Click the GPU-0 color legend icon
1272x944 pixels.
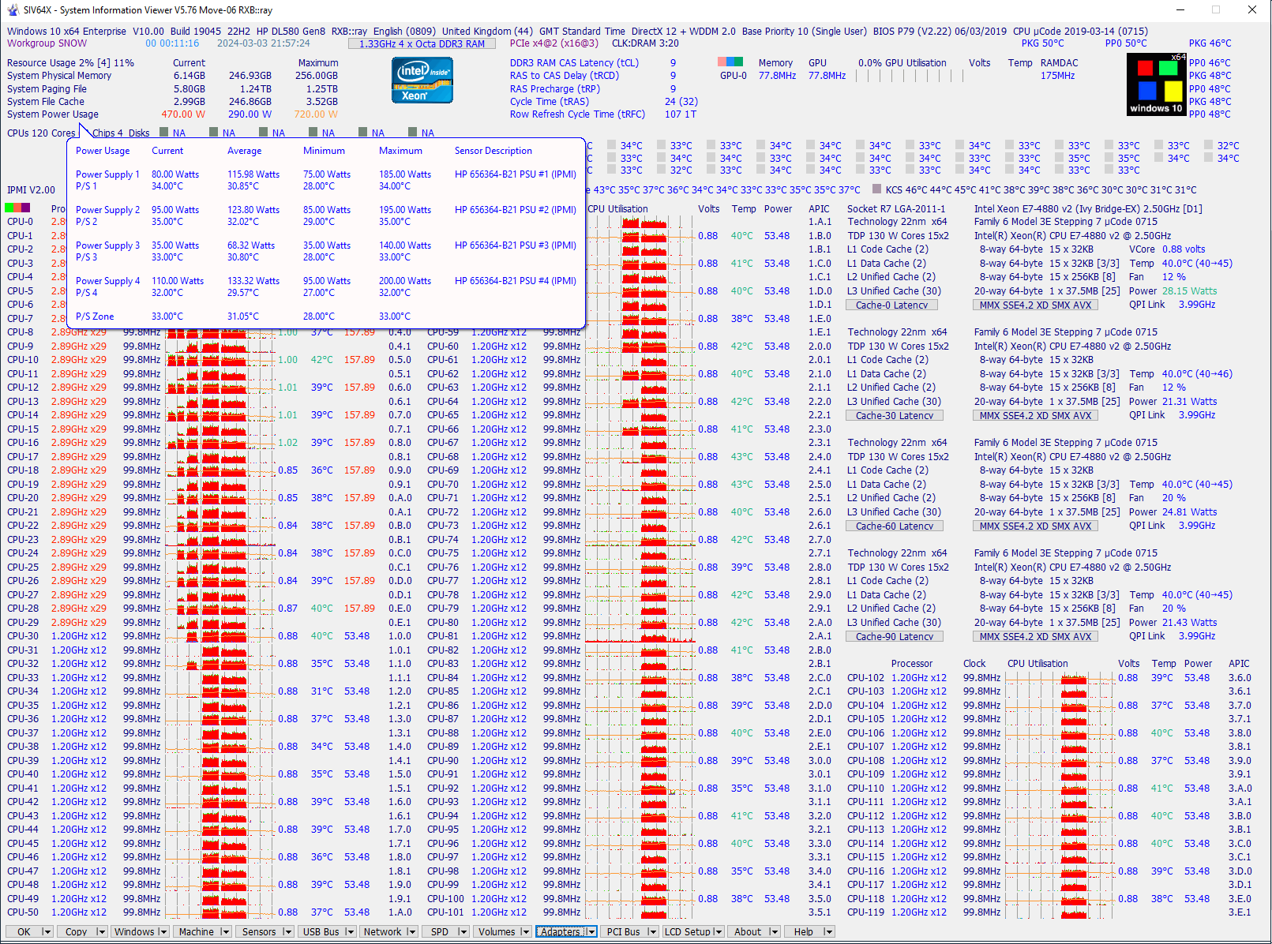pos(730,62)
